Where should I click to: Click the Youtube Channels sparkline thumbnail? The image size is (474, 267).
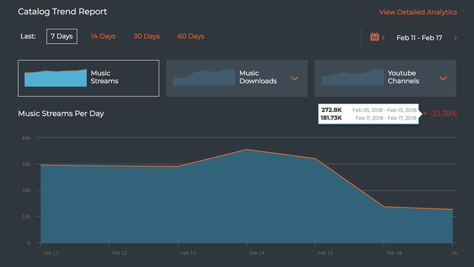352,78
